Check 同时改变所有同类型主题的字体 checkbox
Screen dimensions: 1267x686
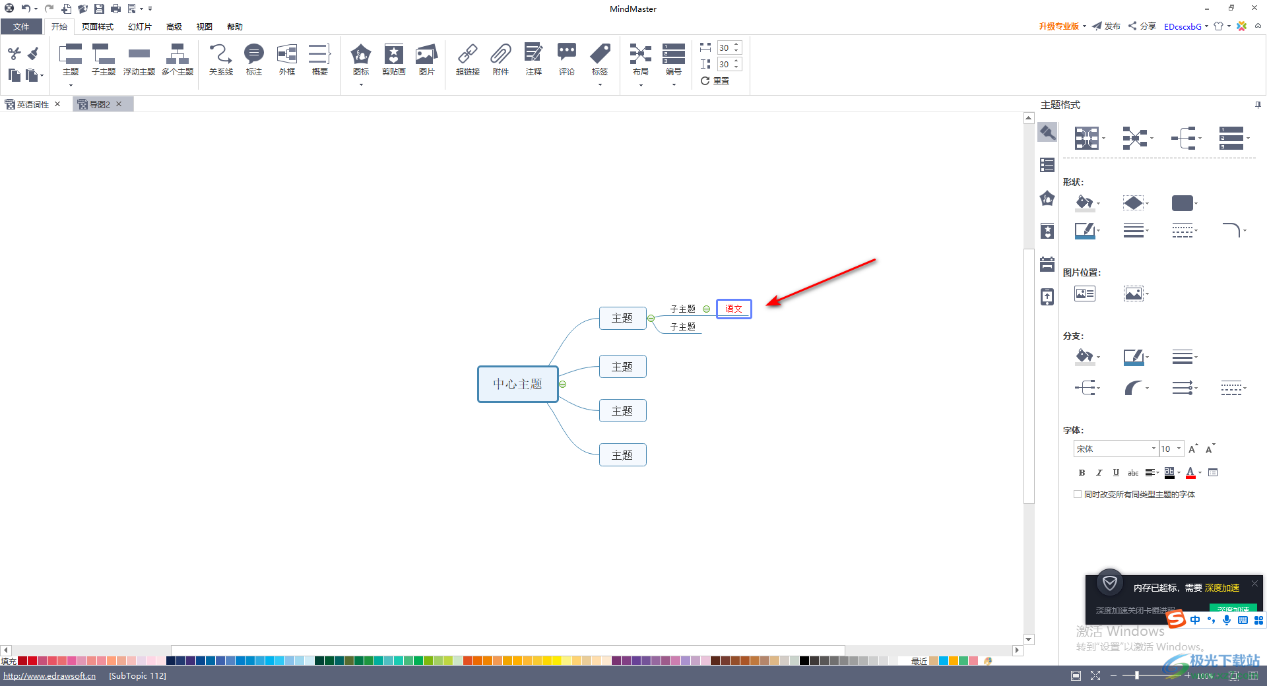(1078, 494)
